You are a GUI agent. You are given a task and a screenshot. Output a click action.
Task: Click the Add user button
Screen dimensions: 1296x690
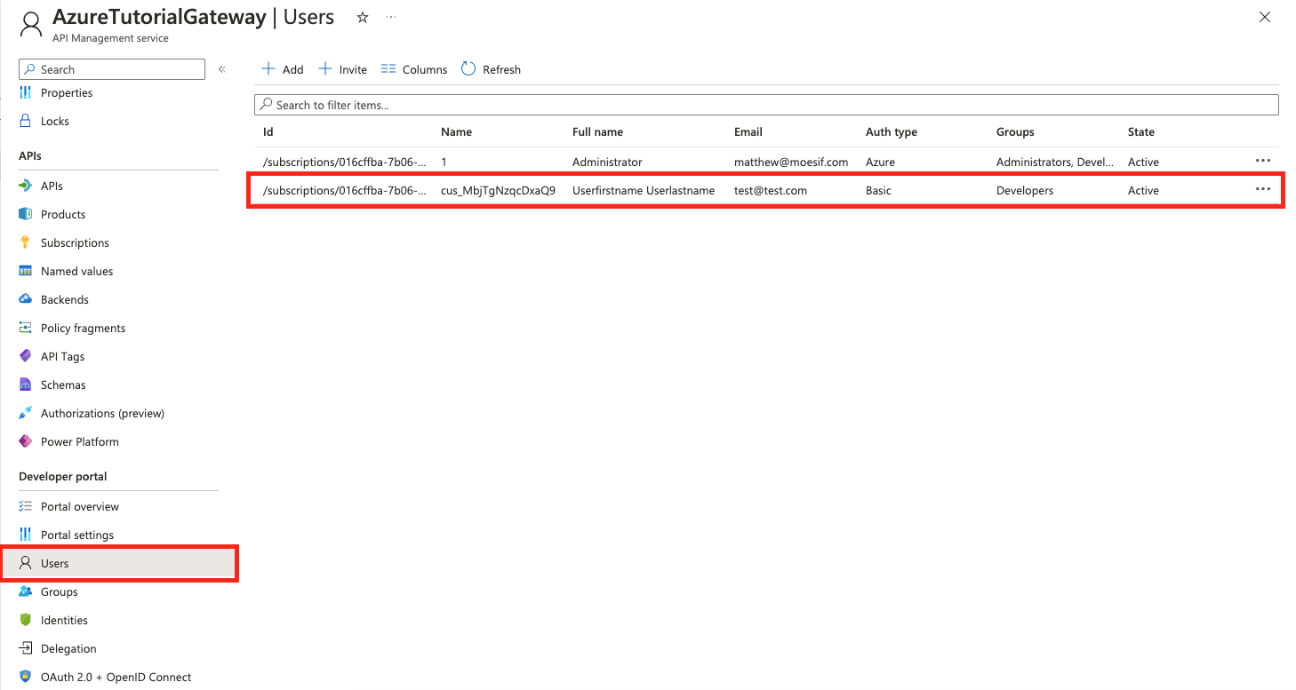[283, 69]
